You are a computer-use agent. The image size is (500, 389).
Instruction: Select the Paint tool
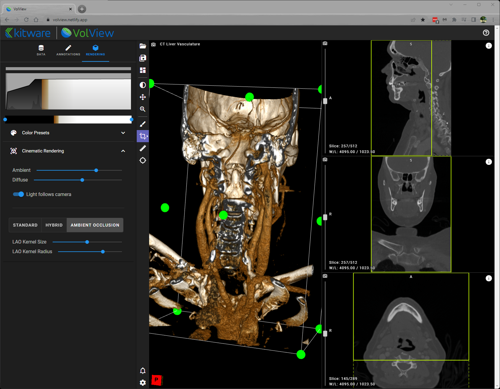tap(142, 123)
